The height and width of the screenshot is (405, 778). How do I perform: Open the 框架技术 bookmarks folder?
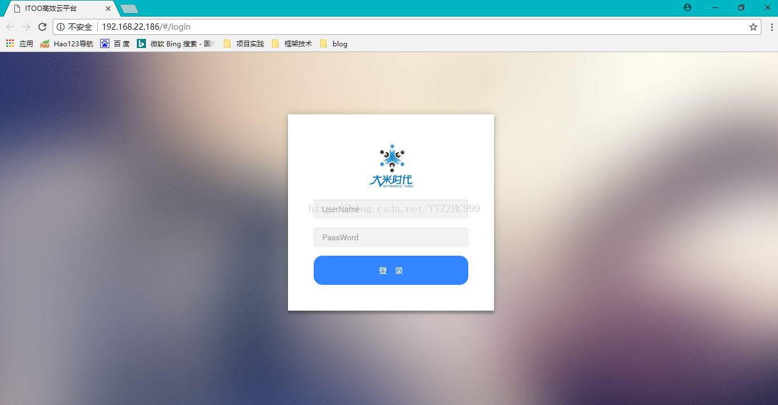click(x=292, y=43)
